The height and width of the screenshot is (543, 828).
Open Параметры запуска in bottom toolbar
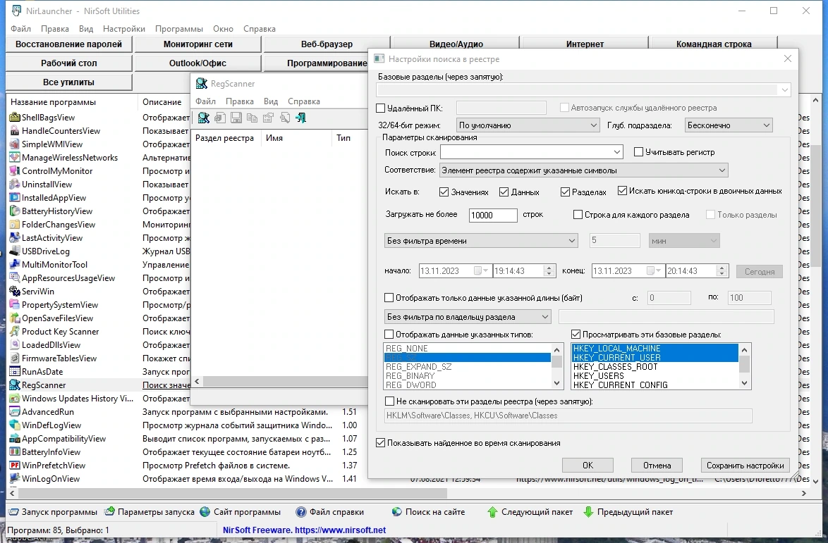(150, 512)
